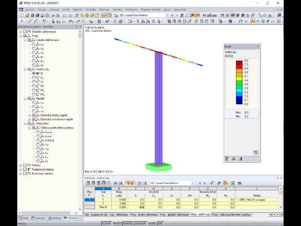Switch to Pruty - Celková přetvoření průřezu tab
Viewport: 301px width, 226px height.
232,215
